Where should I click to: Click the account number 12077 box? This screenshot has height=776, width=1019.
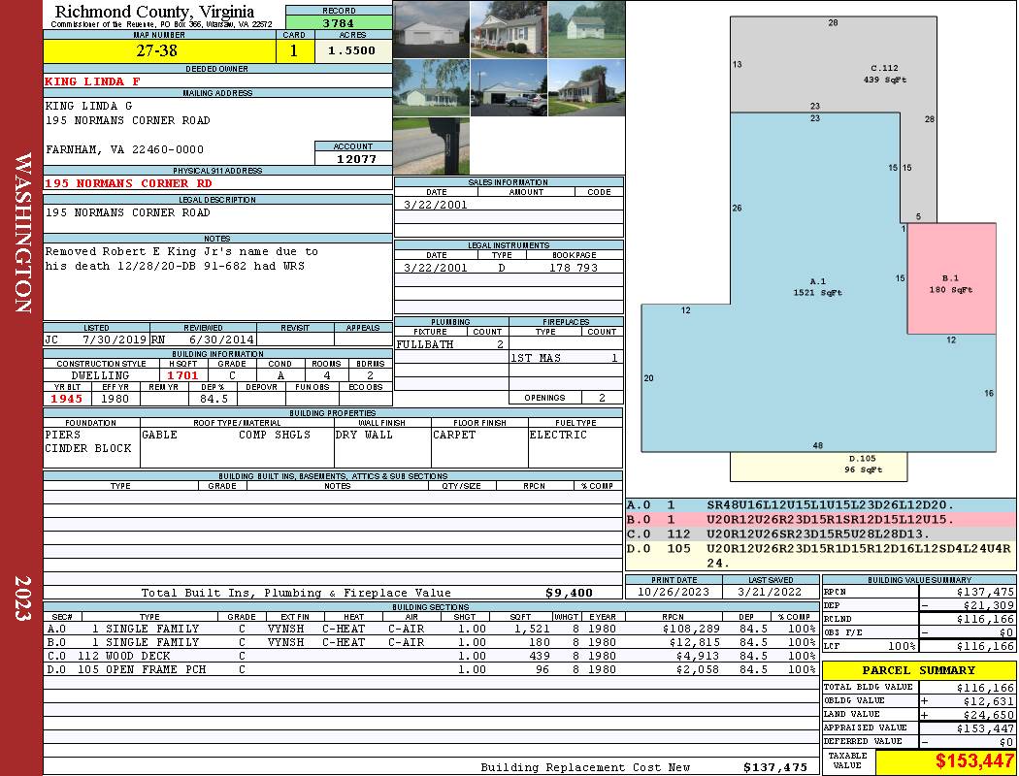pos(353,158)
